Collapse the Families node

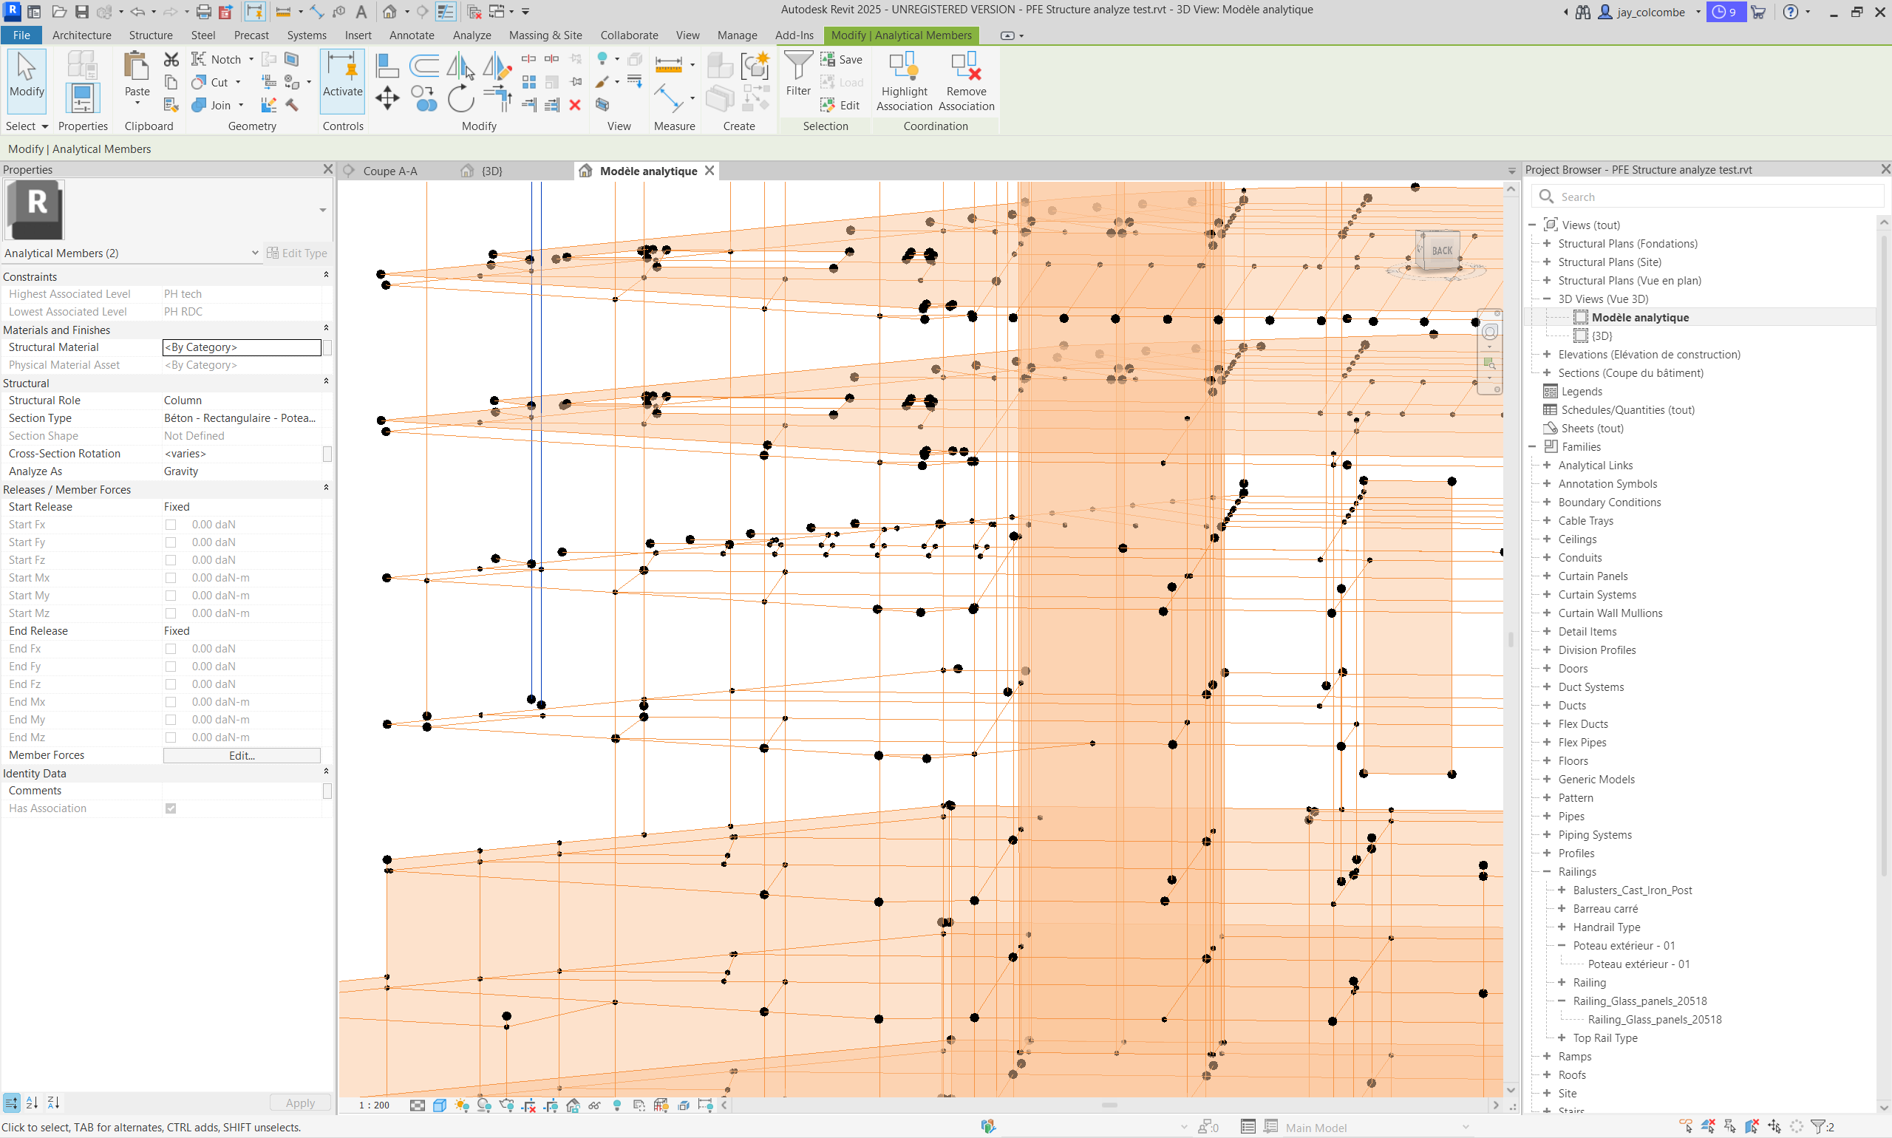tap(1531, 446)
